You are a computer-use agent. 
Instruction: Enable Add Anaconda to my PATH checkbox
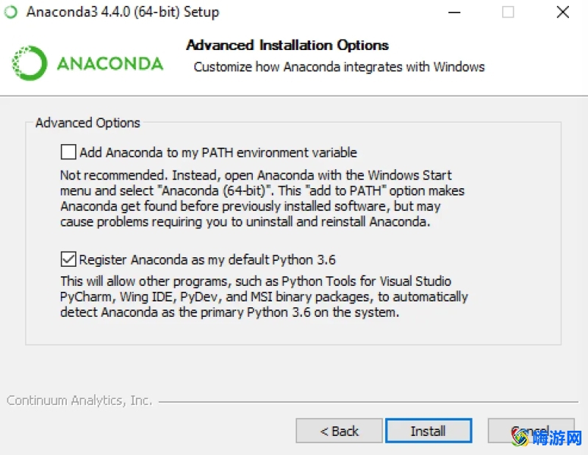[x=68, y=152]
